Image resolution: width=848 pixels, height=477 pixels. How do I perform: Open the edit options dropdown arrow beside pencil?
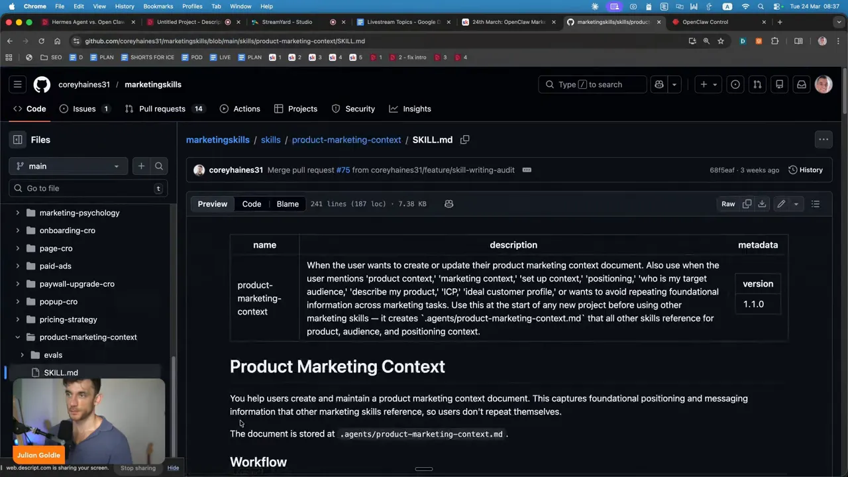[796, 204]
